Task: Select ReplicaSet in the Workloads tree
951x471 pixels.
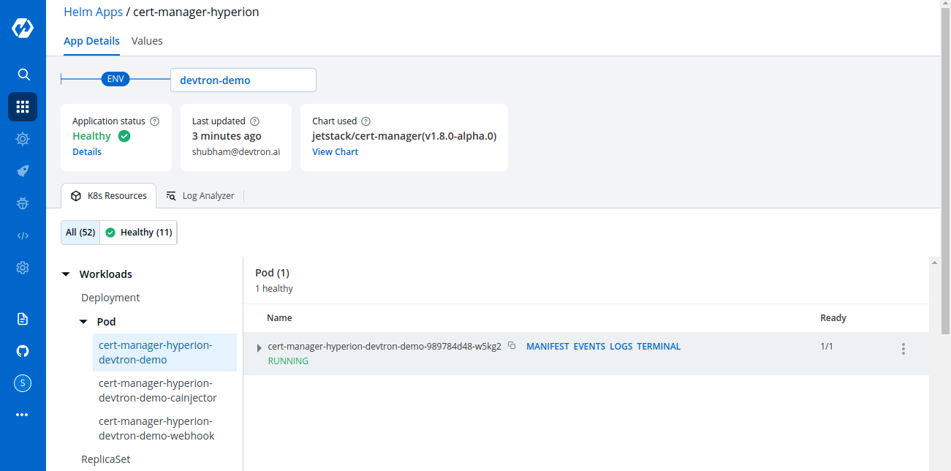Action: click(x=106, y=459)
